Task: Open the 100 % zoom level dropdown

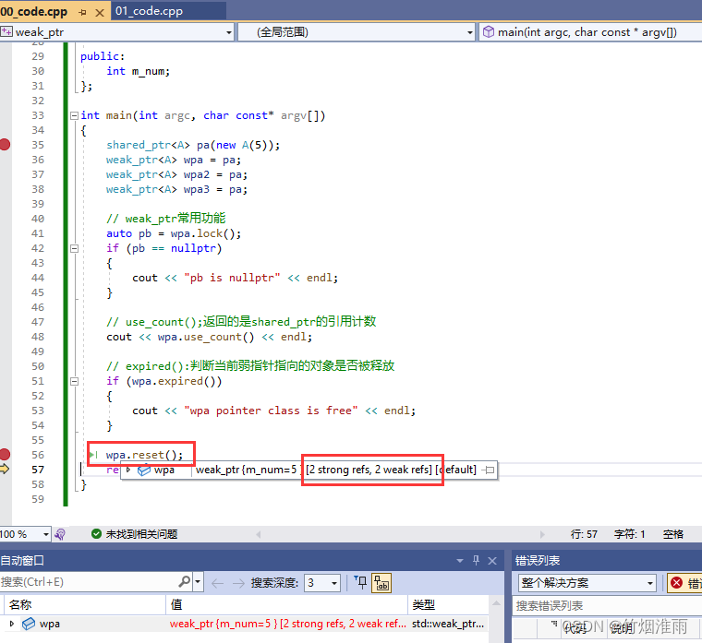Action: 45,534
